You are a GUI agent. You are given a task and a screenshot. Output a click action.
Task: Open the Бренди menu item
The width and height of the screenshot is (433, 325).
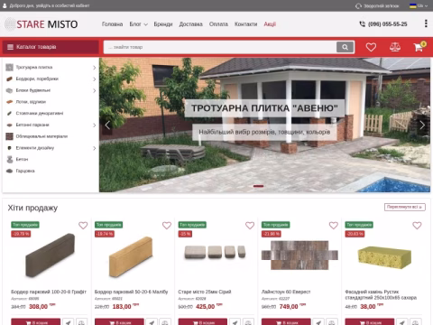163,24
